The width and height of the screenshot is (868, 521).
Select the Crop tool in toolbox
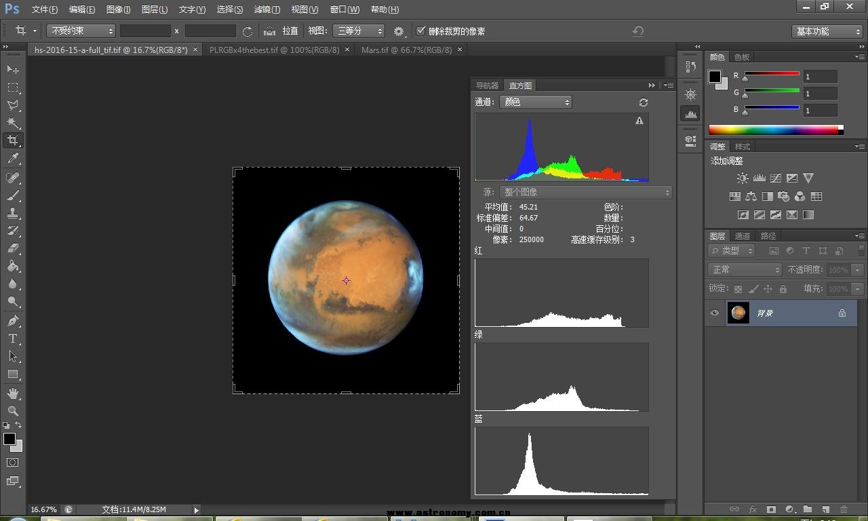13,140
